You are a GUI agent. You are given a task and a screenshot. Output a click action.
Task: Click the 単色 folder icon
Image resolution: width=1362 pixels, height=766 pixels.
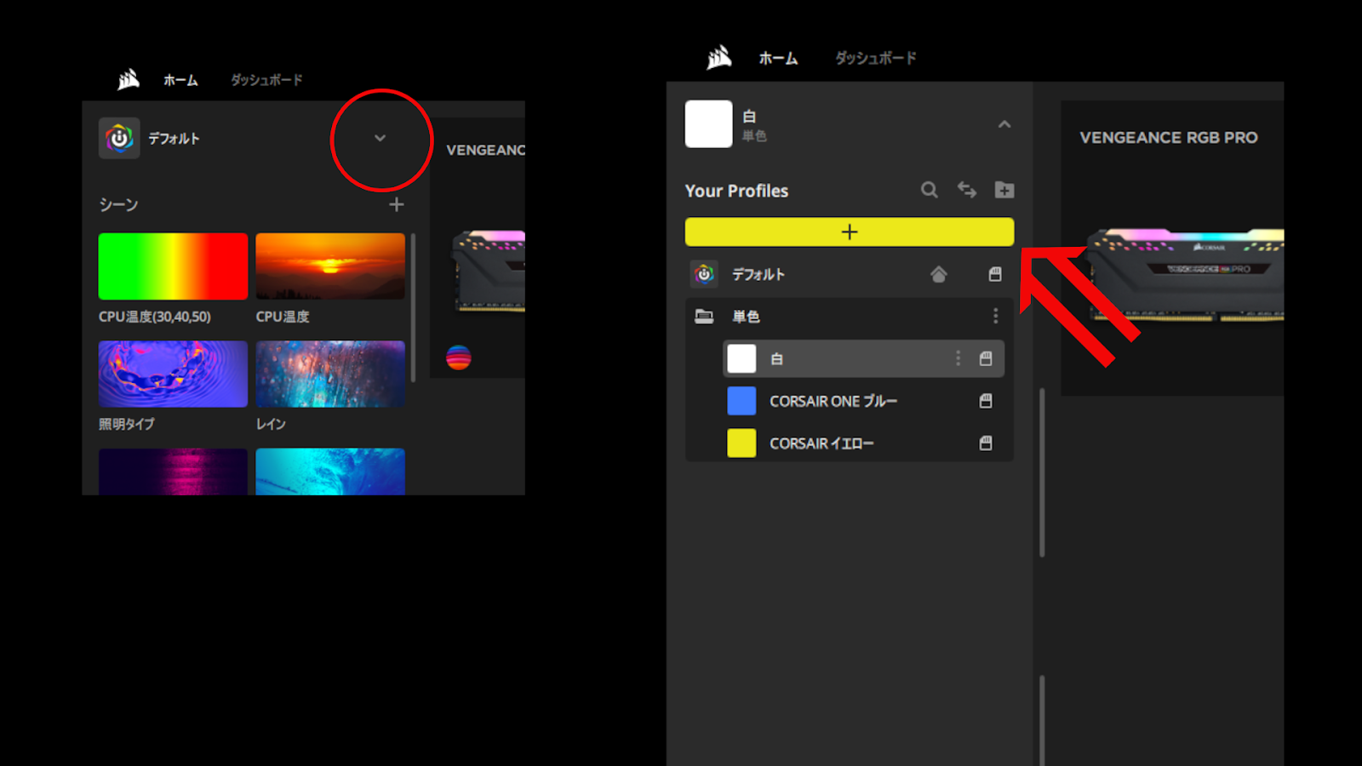(704, 317)
